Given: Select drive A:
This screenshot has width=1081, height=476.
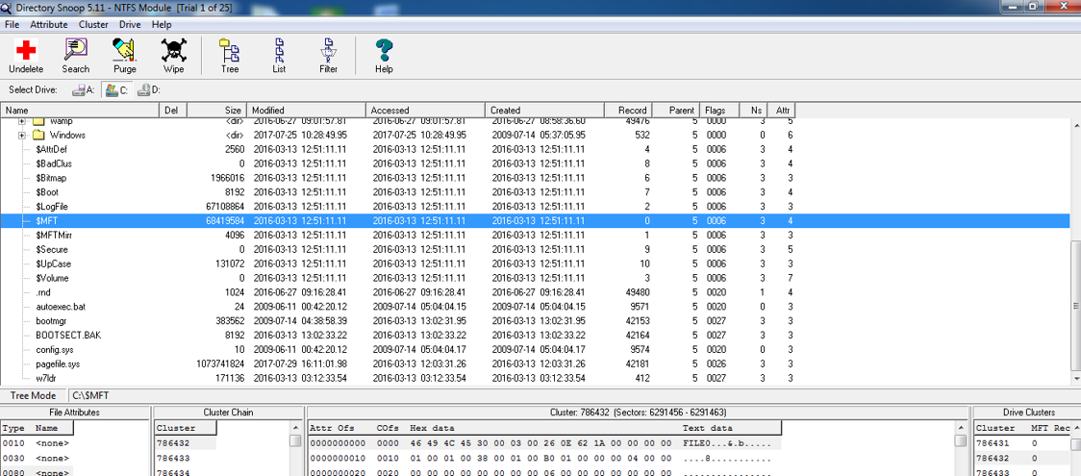Looking at the screenshot, I should point(84,90).
